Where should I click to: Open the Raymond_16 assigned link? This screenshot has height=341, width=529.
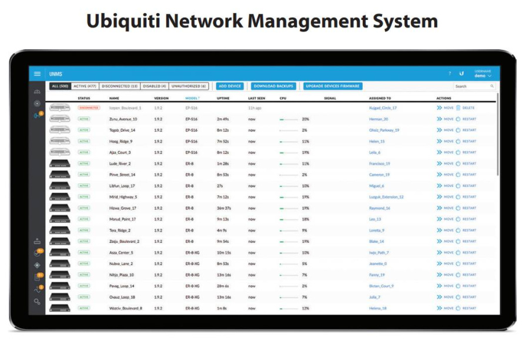pyautogui.click(x=380, y=208)
